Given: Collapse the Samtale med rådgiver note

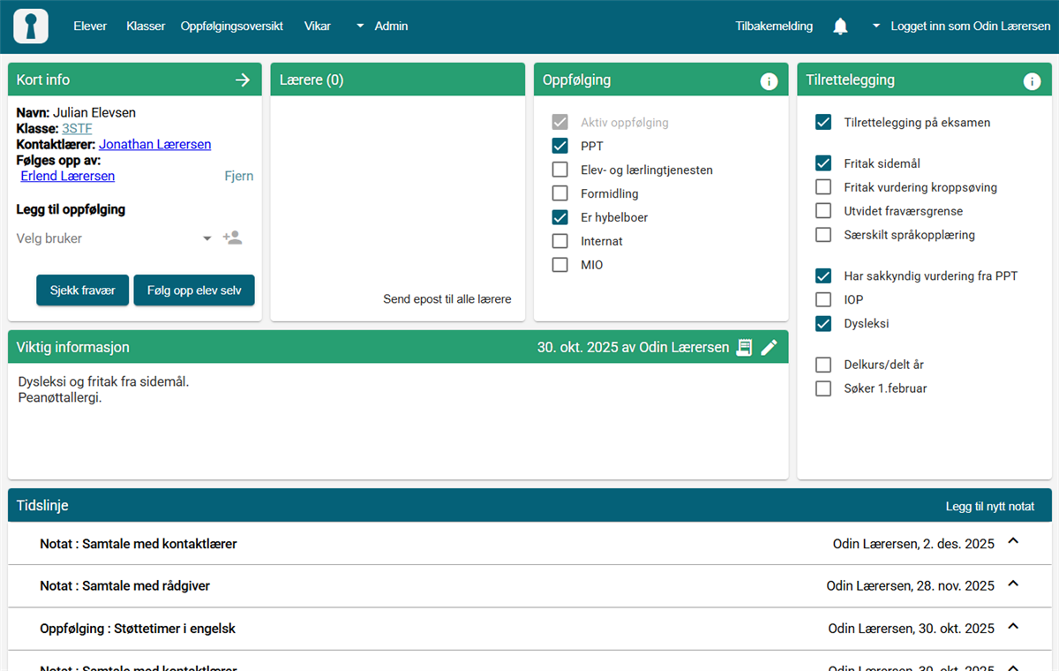Looking at the screenshot, I should [1013, 585].
